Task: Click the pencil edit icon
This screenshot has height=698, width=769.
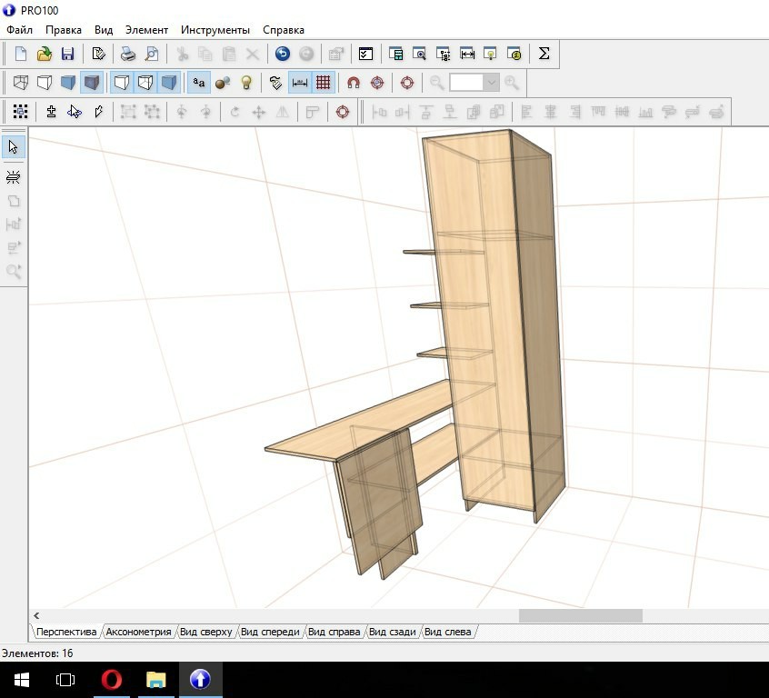Action: pos(98,112)
